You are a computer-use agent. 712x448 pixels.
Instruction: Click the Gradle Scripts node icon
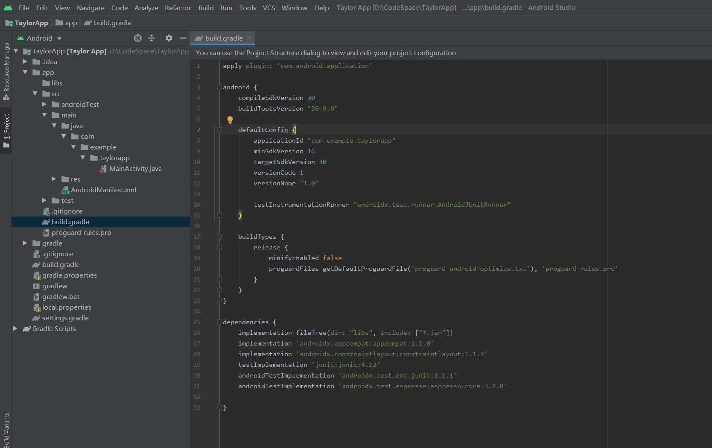pyautogui.click(x=27, y=329)
